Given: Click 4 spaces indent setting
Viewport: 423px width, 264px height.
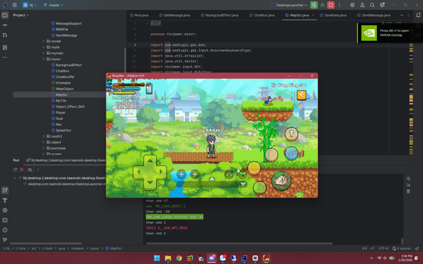Looking at the screenshot, I should 402,248.
